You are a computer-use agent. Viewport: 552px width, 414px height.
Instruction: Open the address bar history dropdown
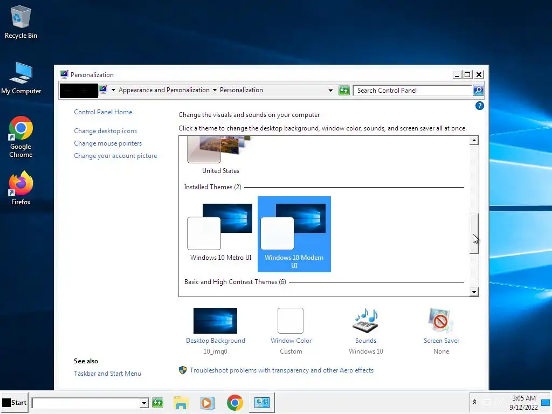click(x=330, y=91)
